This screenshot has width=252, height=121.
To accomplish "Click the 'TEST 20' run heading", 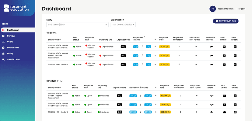I will click(51, 33).
